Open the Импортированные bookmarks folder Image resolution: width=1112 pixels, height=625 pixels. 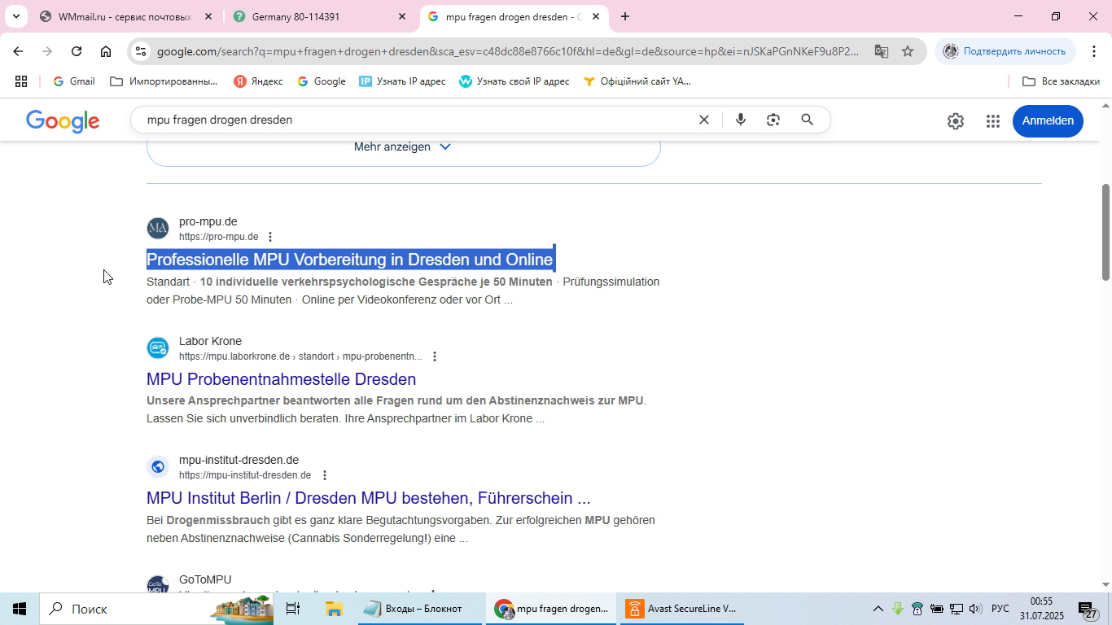(164, 81)
